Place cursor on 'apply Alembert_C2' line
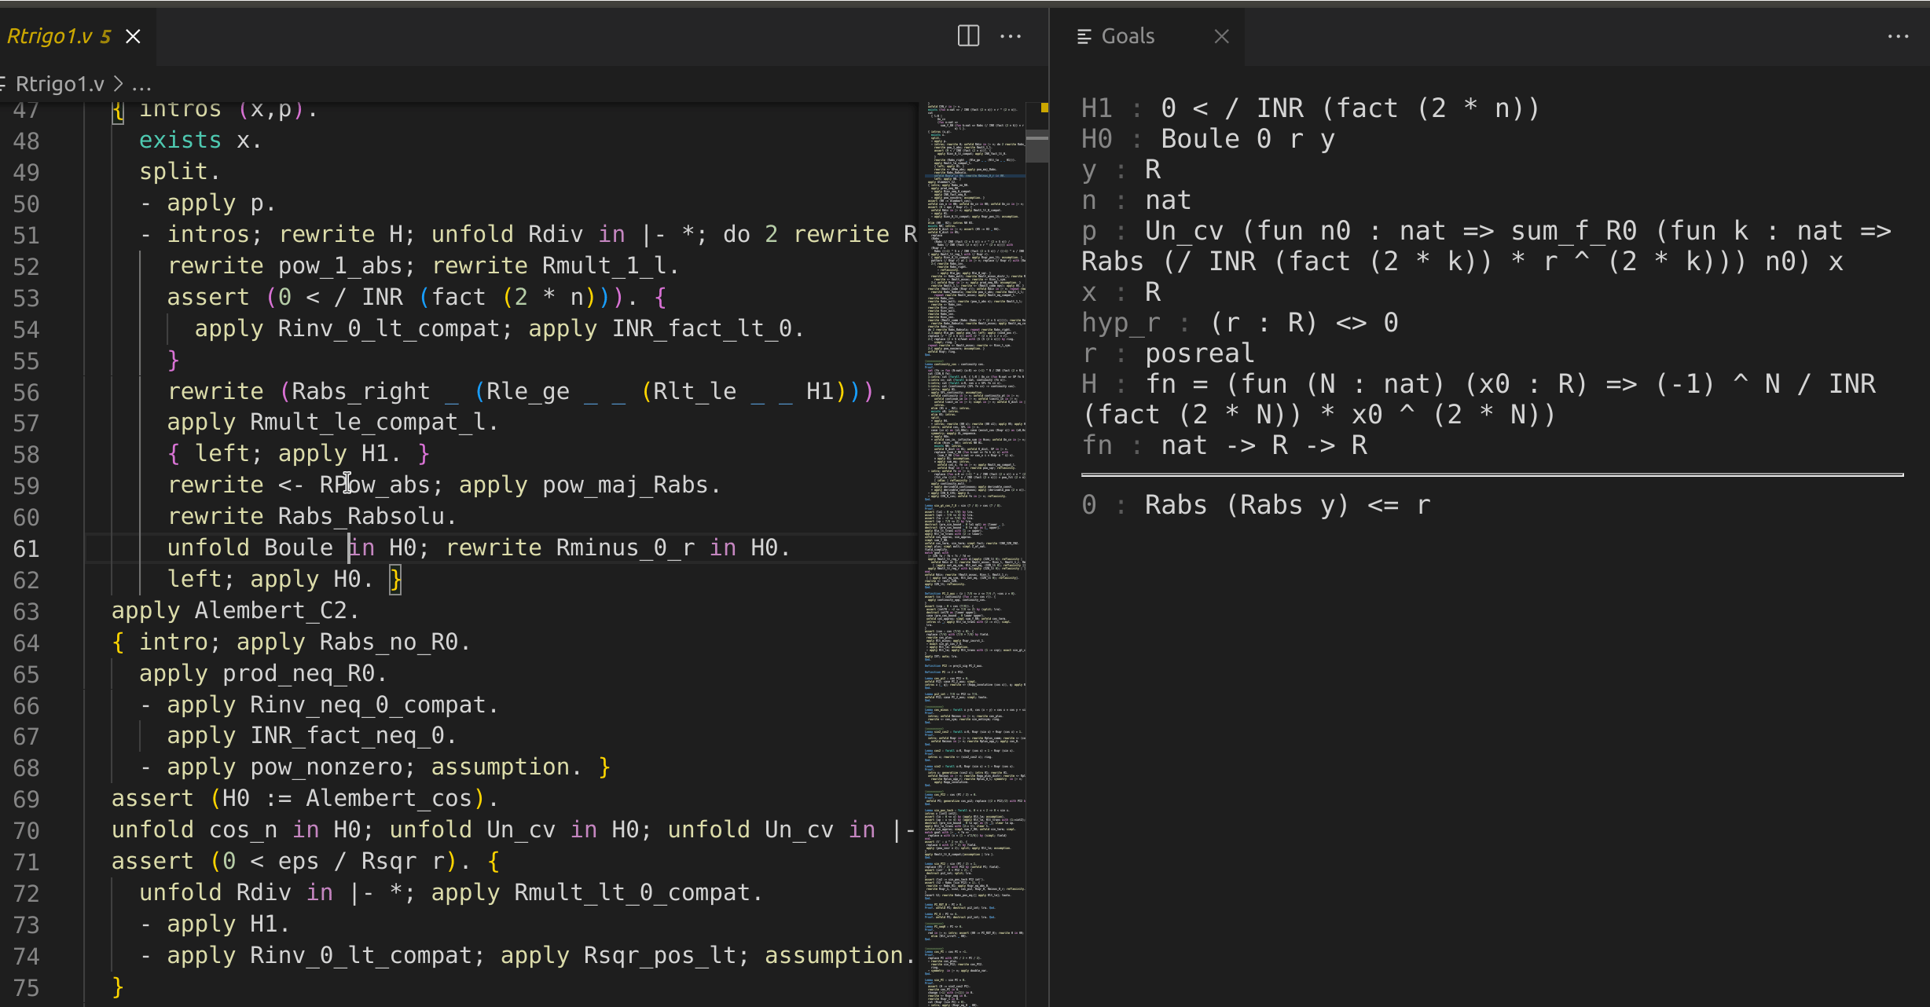Screen dimensions: 1930x1007 (x=236, y=610)
